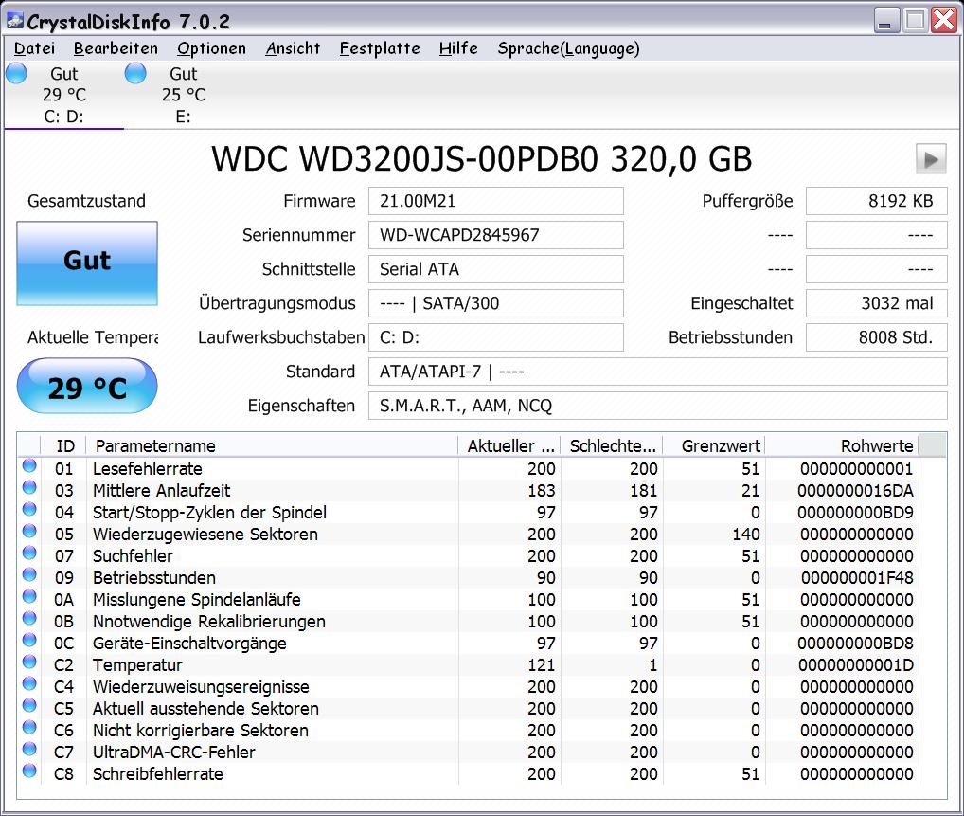Click status icon of Lesefehlerrate row
Viewport: 964px width, 816px height.
29,466
